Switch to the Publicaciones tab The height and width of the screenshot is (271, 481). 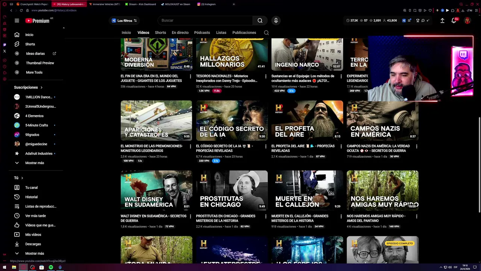244,33
